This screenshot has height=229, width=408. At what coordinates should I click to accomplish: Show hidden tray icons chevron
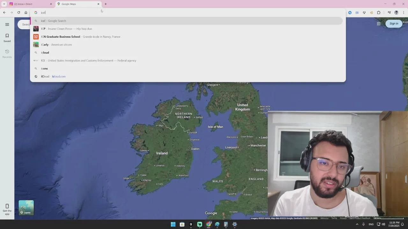point(357,224)
